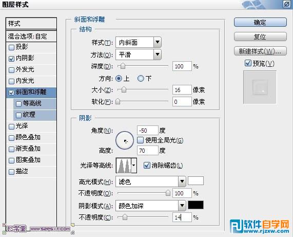Viewport: 293px width, 237px height.
Task: Select the 下 direction radio button
Action: (141, 78)
